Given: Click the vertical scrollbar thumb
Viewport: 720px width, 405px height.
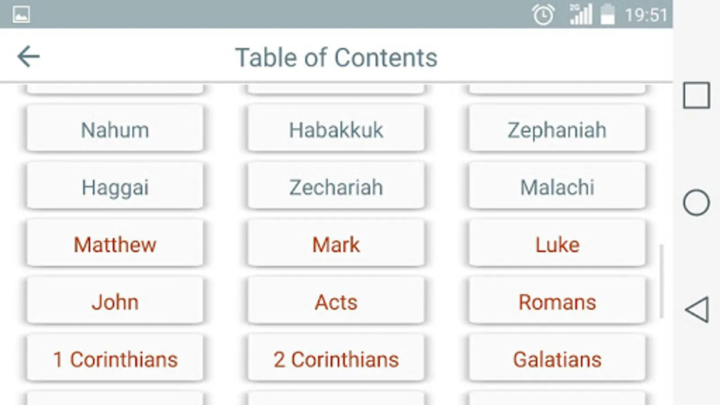Looking at the screenshot, I should pos(661,282).
